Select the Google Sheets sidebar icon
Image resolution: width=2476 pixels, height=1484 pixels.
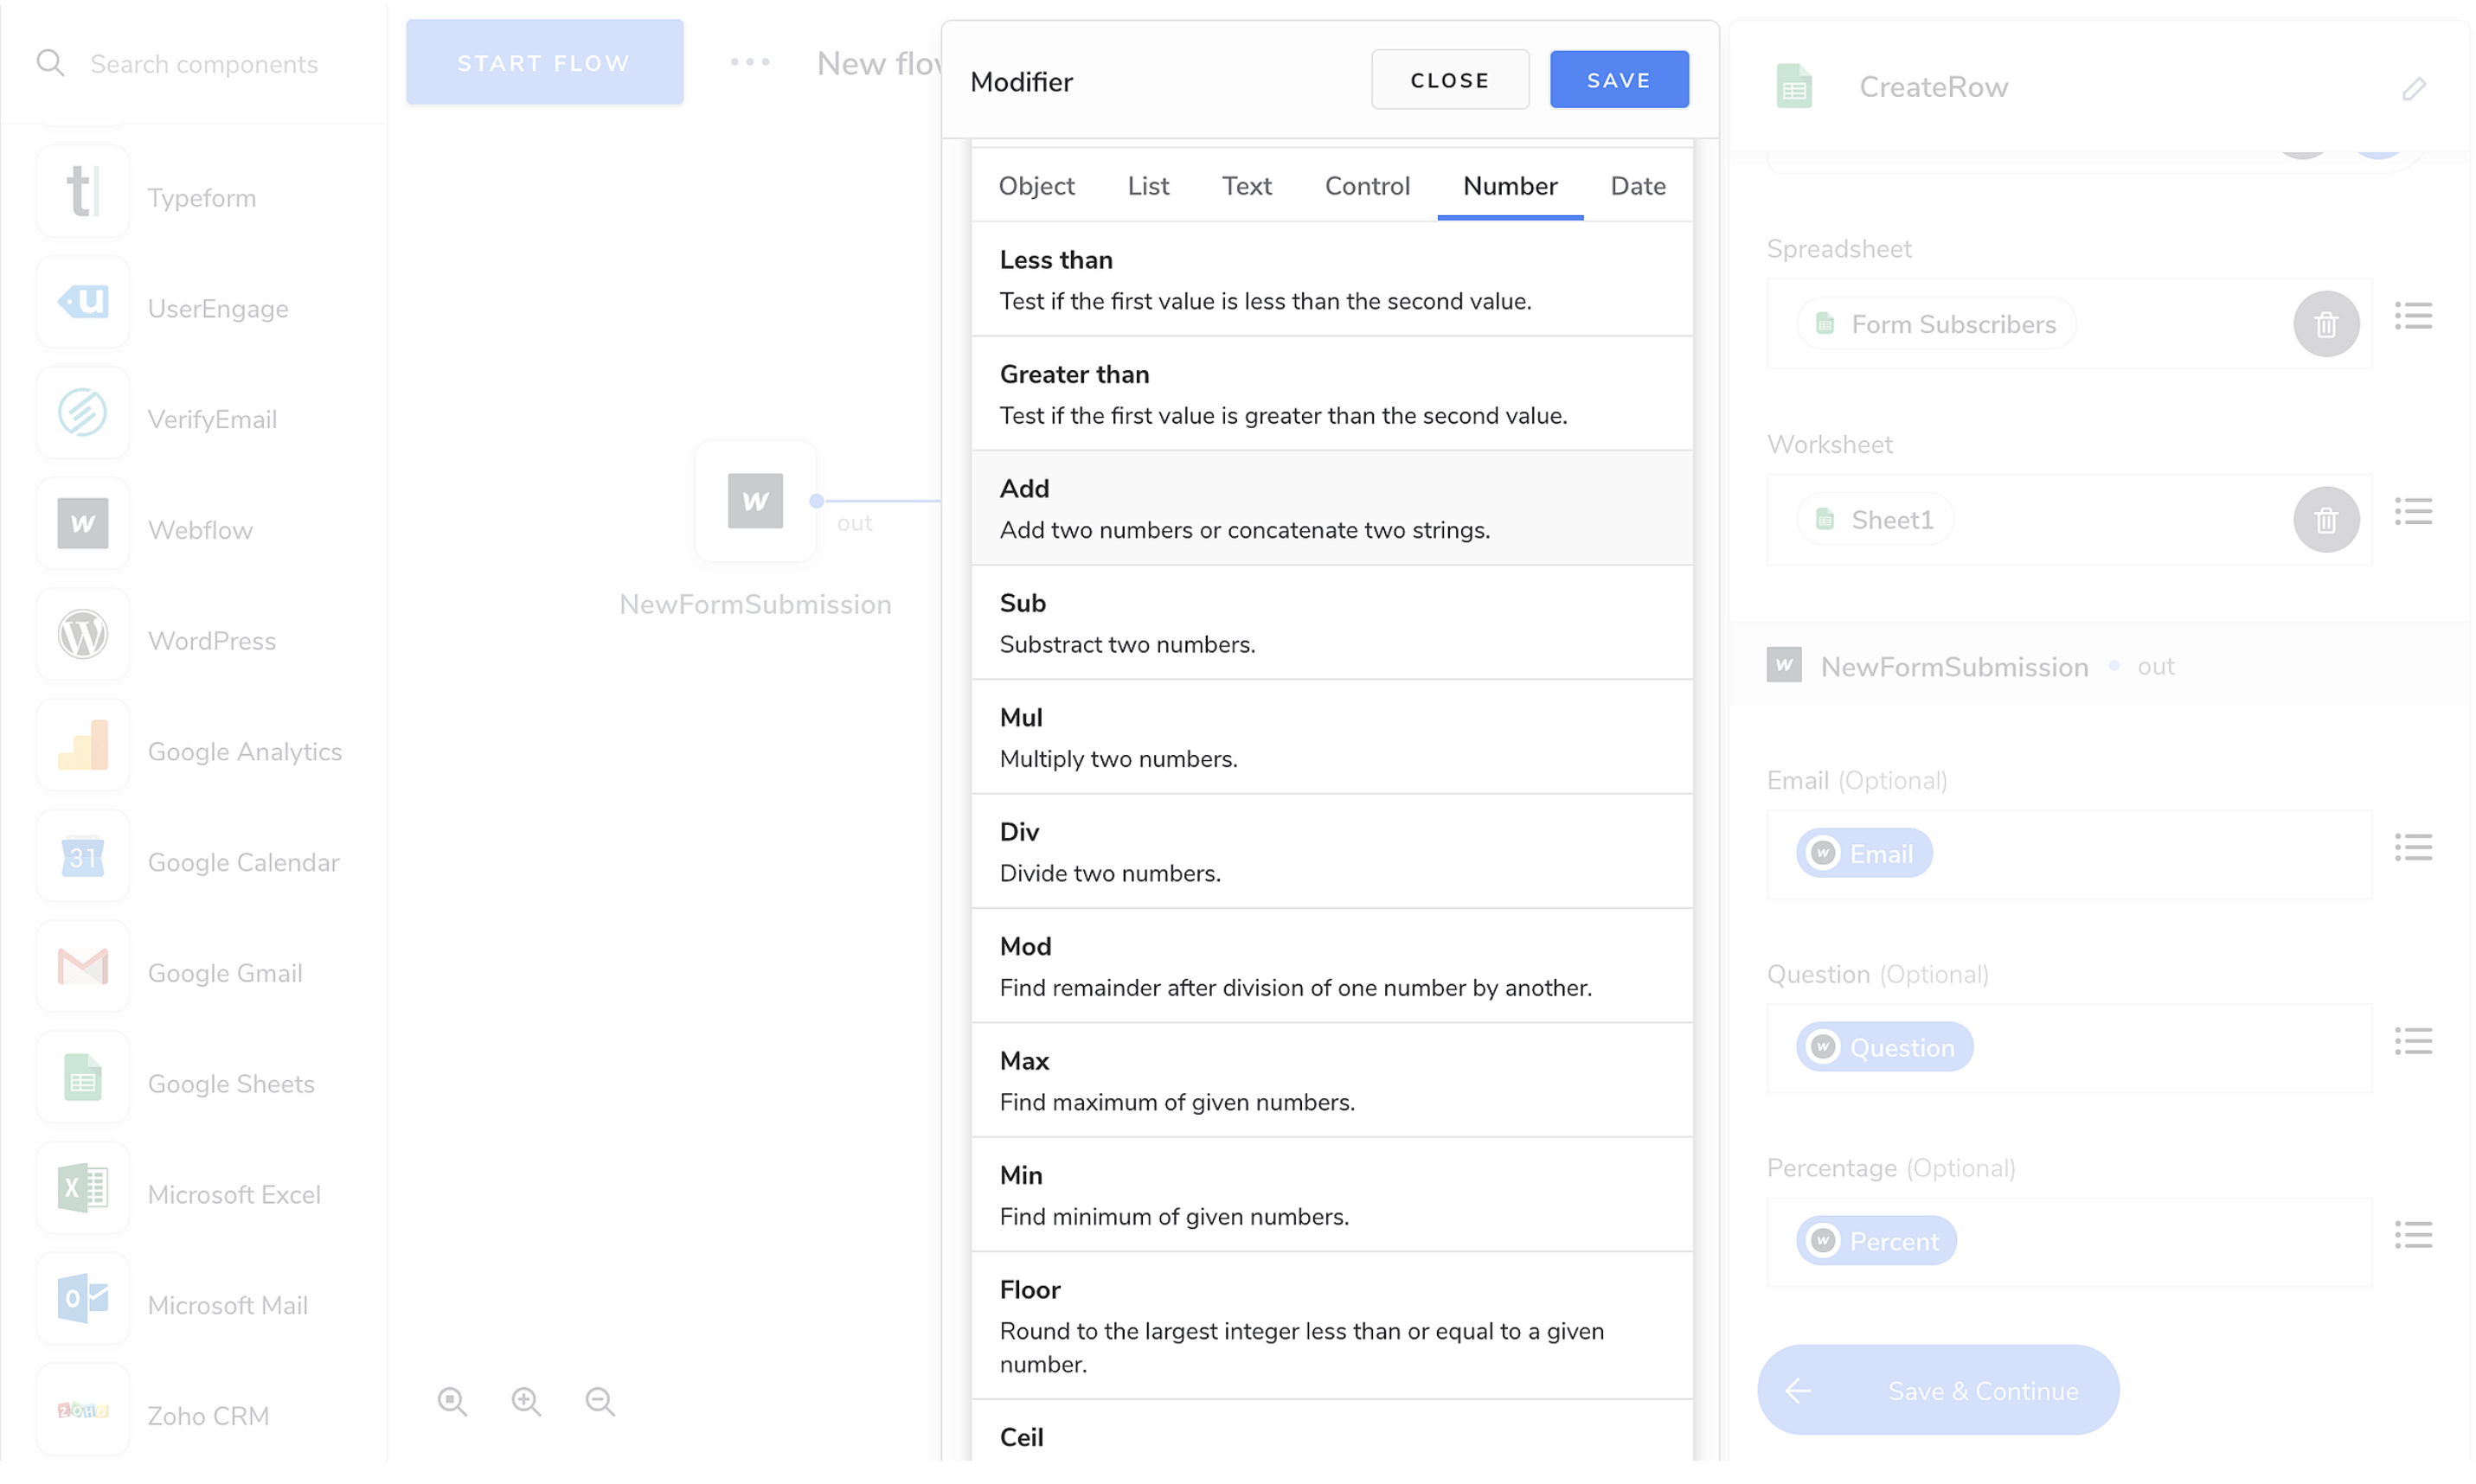[x=82, y=1079]
